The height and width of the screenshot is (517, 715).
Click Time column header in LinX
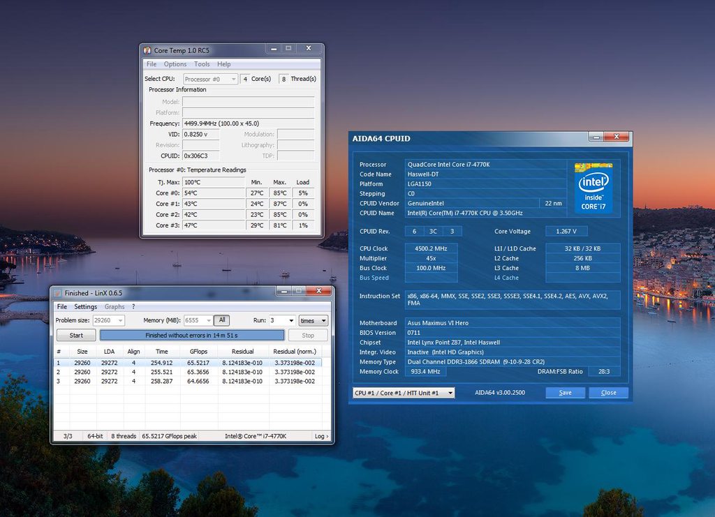(162, 352)
